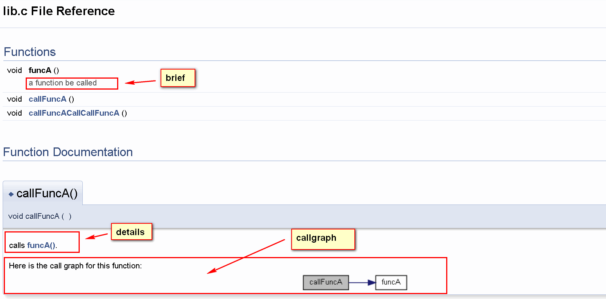Open the callFuncACallCallFuncA function link
606x299 pixels.
pos(74,113)
